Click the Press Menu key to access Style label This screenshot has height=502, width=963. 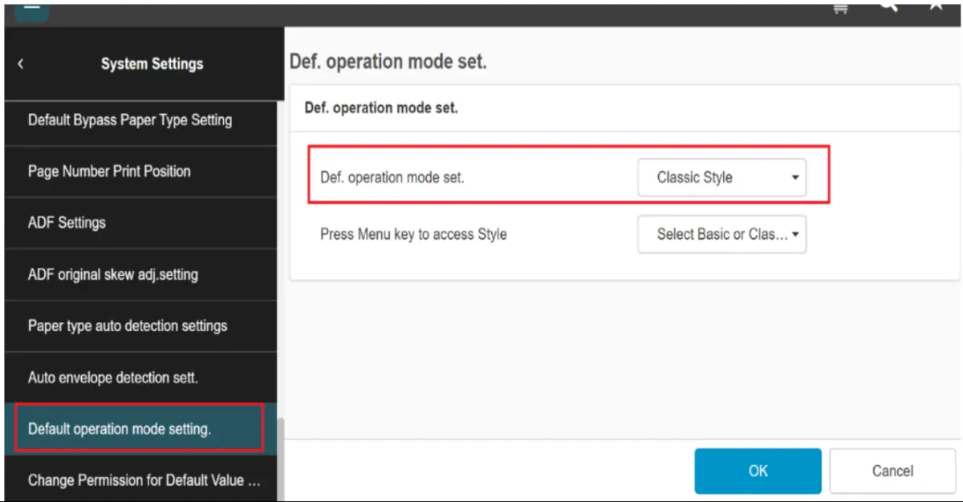tap(413, 235)
